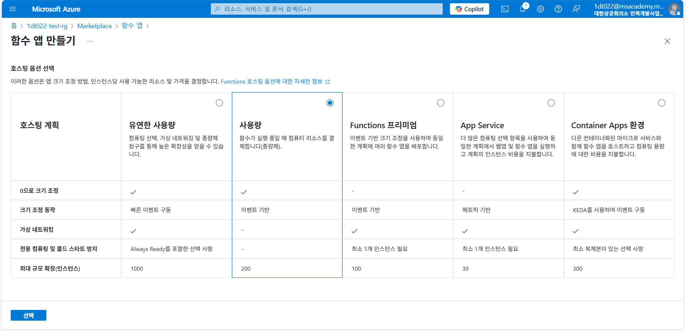
Task: Go to 홈 breadcrumb
Action: click(x=14, y=26)
